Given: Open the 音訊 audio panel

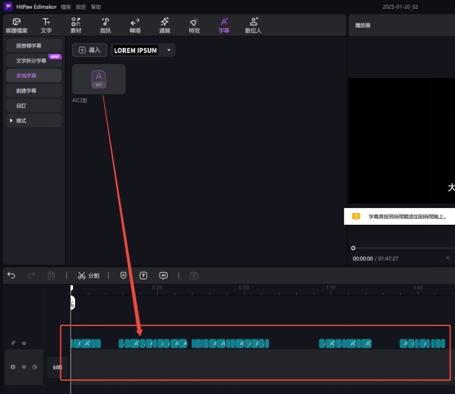Looking at the screenshot, I should click(106, 26).
